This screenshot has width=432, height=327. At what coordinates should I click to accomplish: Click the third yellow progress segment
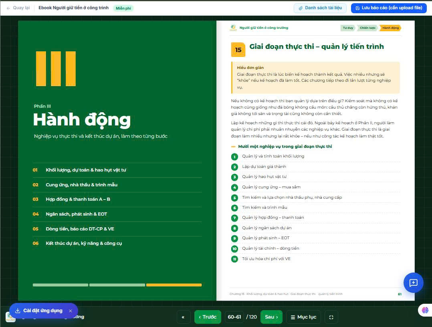(174, 285)
